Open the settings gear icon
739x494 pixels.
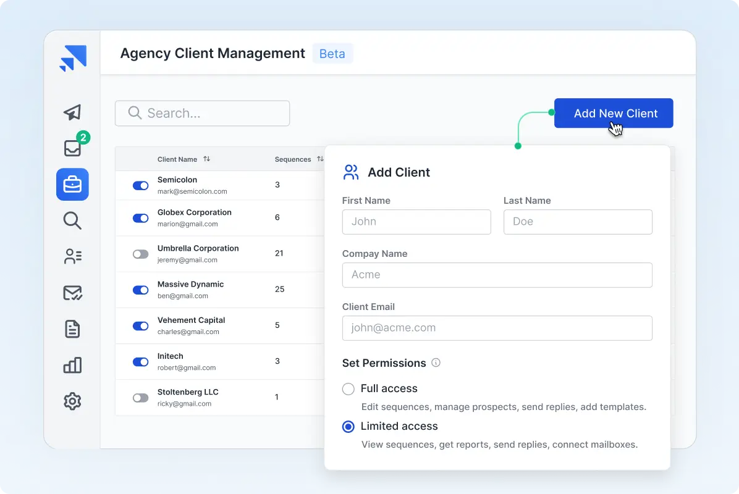tap(72, 401)
